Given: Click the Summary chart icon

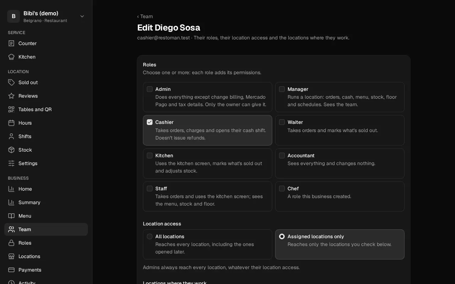Looking at the screenshot, I should [11, 202].
